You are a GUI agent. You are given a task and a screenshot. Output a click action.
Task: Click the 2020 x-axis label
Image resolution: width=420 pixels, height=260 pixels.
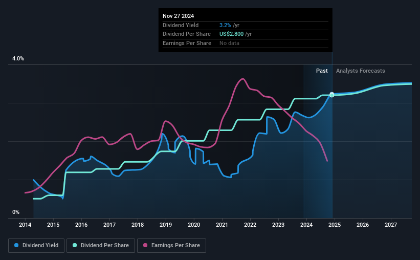(x=194, y=225)
